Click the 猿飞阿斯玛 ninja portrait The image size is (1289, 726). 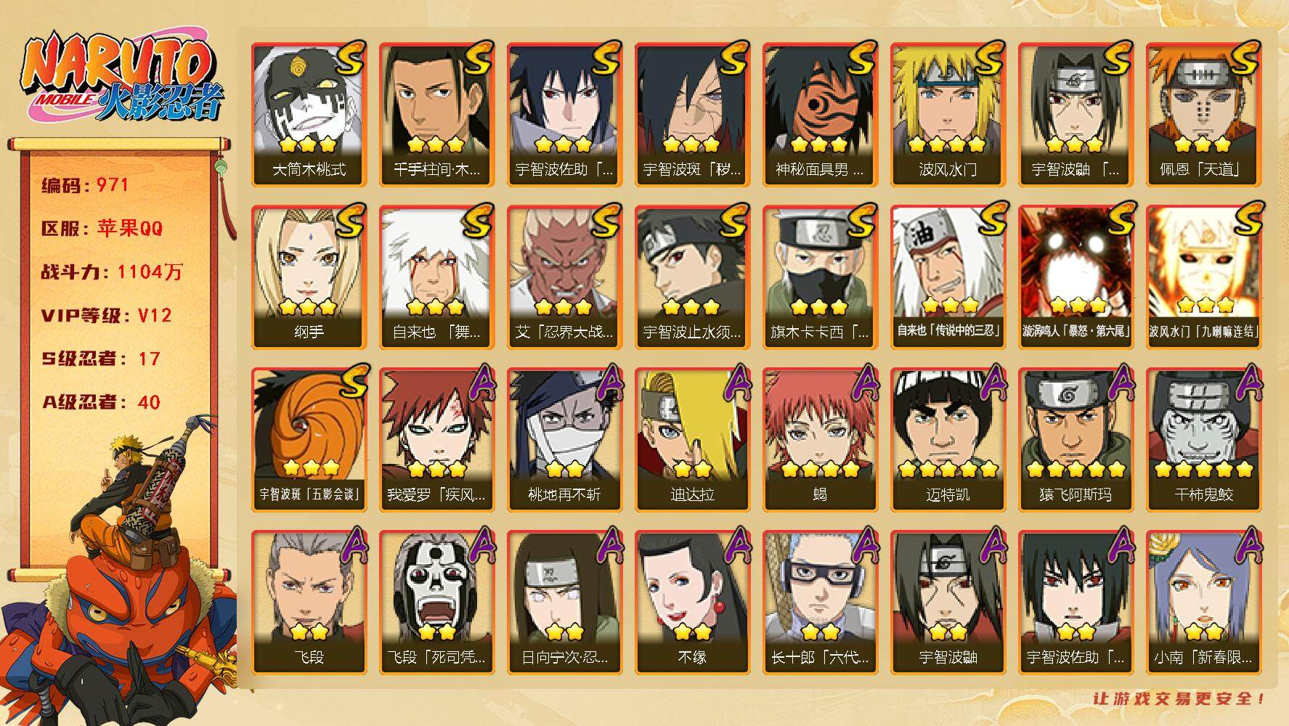click(1076, 439)
